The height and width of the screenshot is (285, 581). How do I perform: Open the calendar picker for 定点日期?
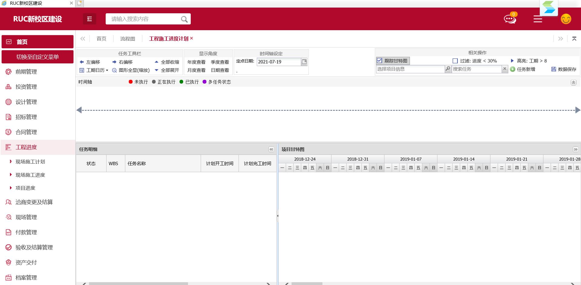[x=304, y=62]
